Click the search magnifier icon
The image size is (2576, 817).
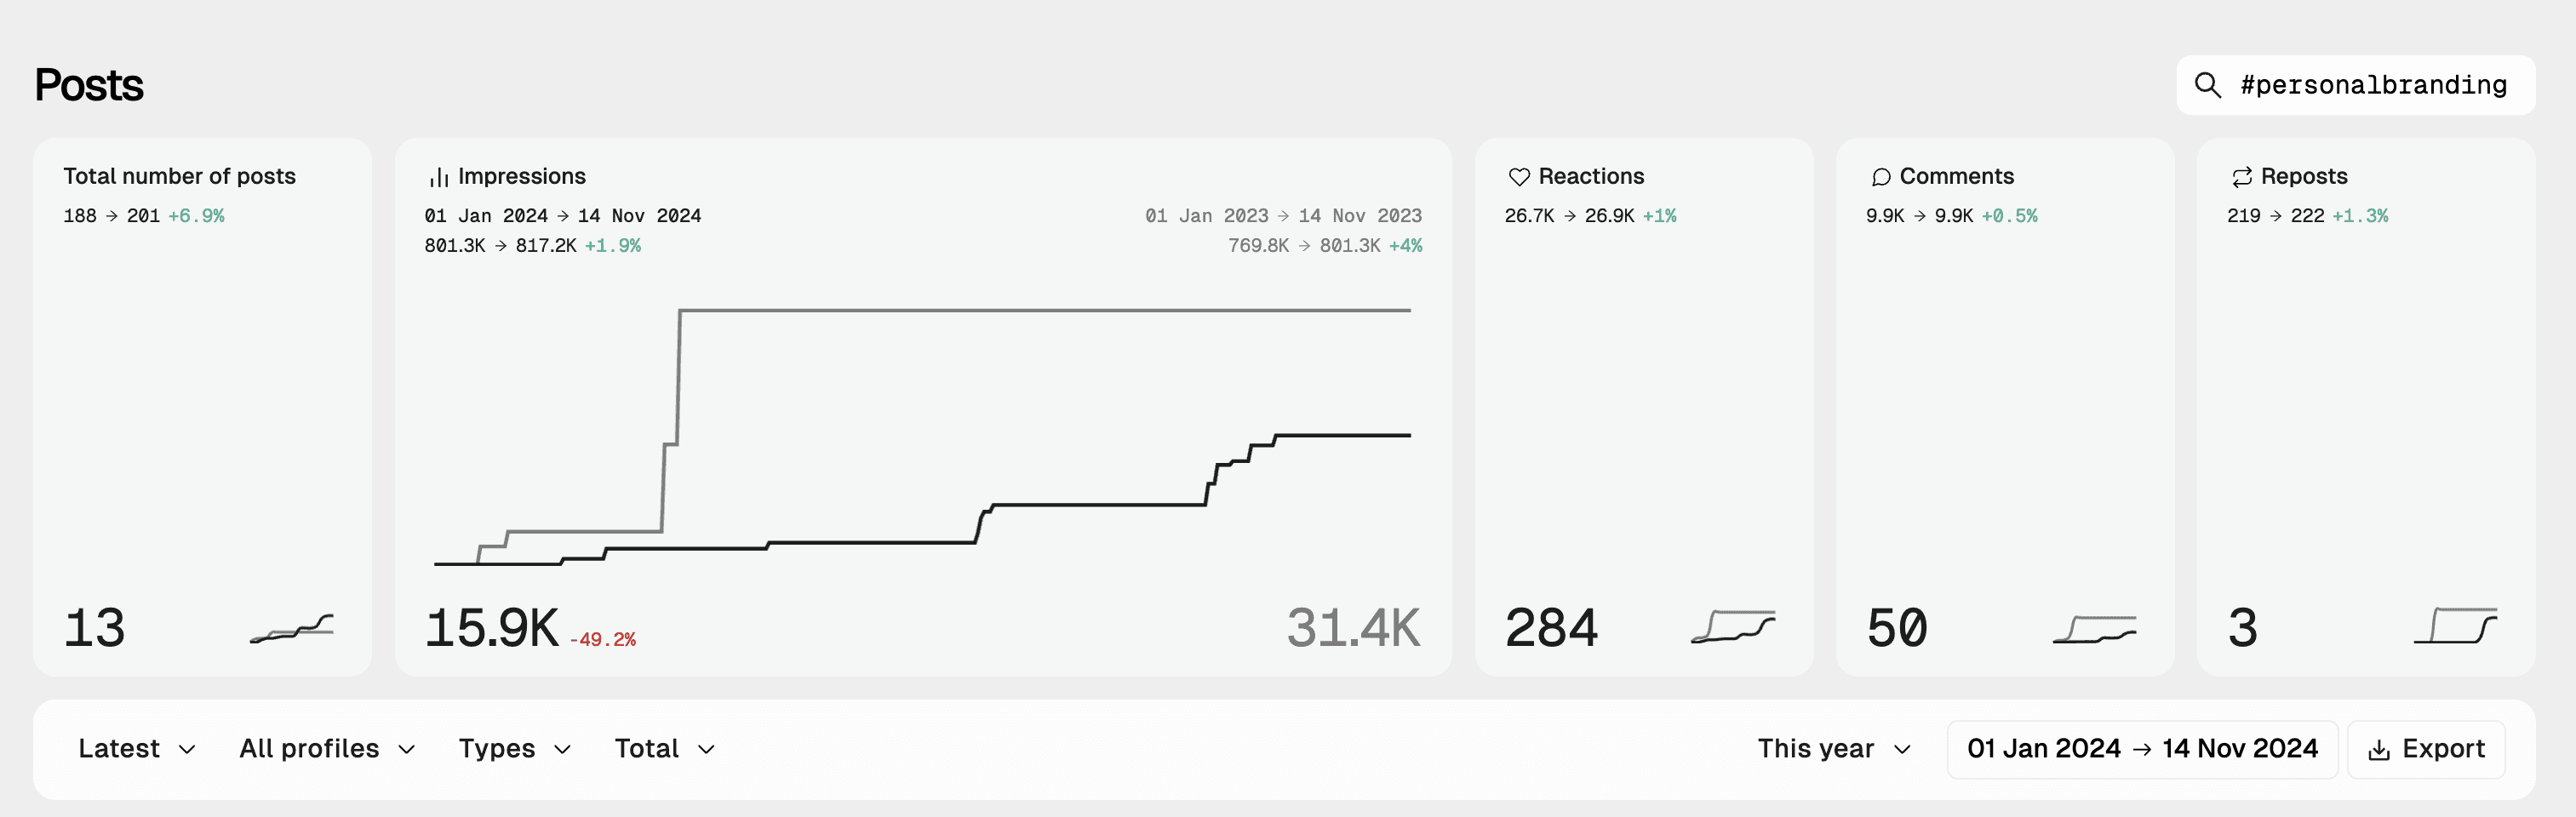[2207, 85]
